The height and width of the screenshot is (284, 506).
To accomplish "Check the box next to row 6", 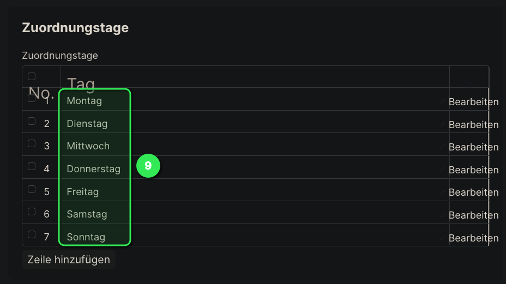I will pos(32,212).
